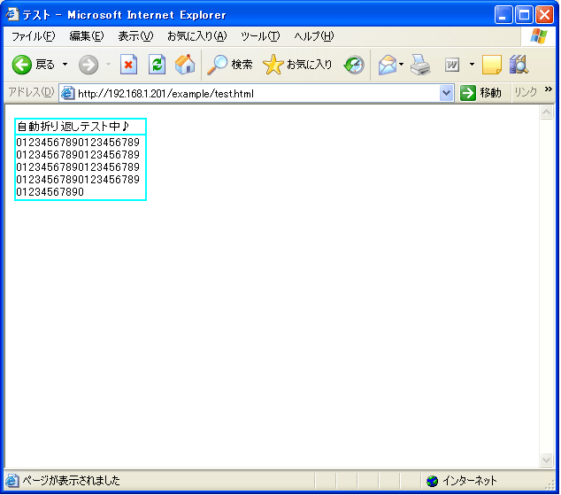Click the vertical scrollbar down arrow
561x495 pixels.
(546, 460)
